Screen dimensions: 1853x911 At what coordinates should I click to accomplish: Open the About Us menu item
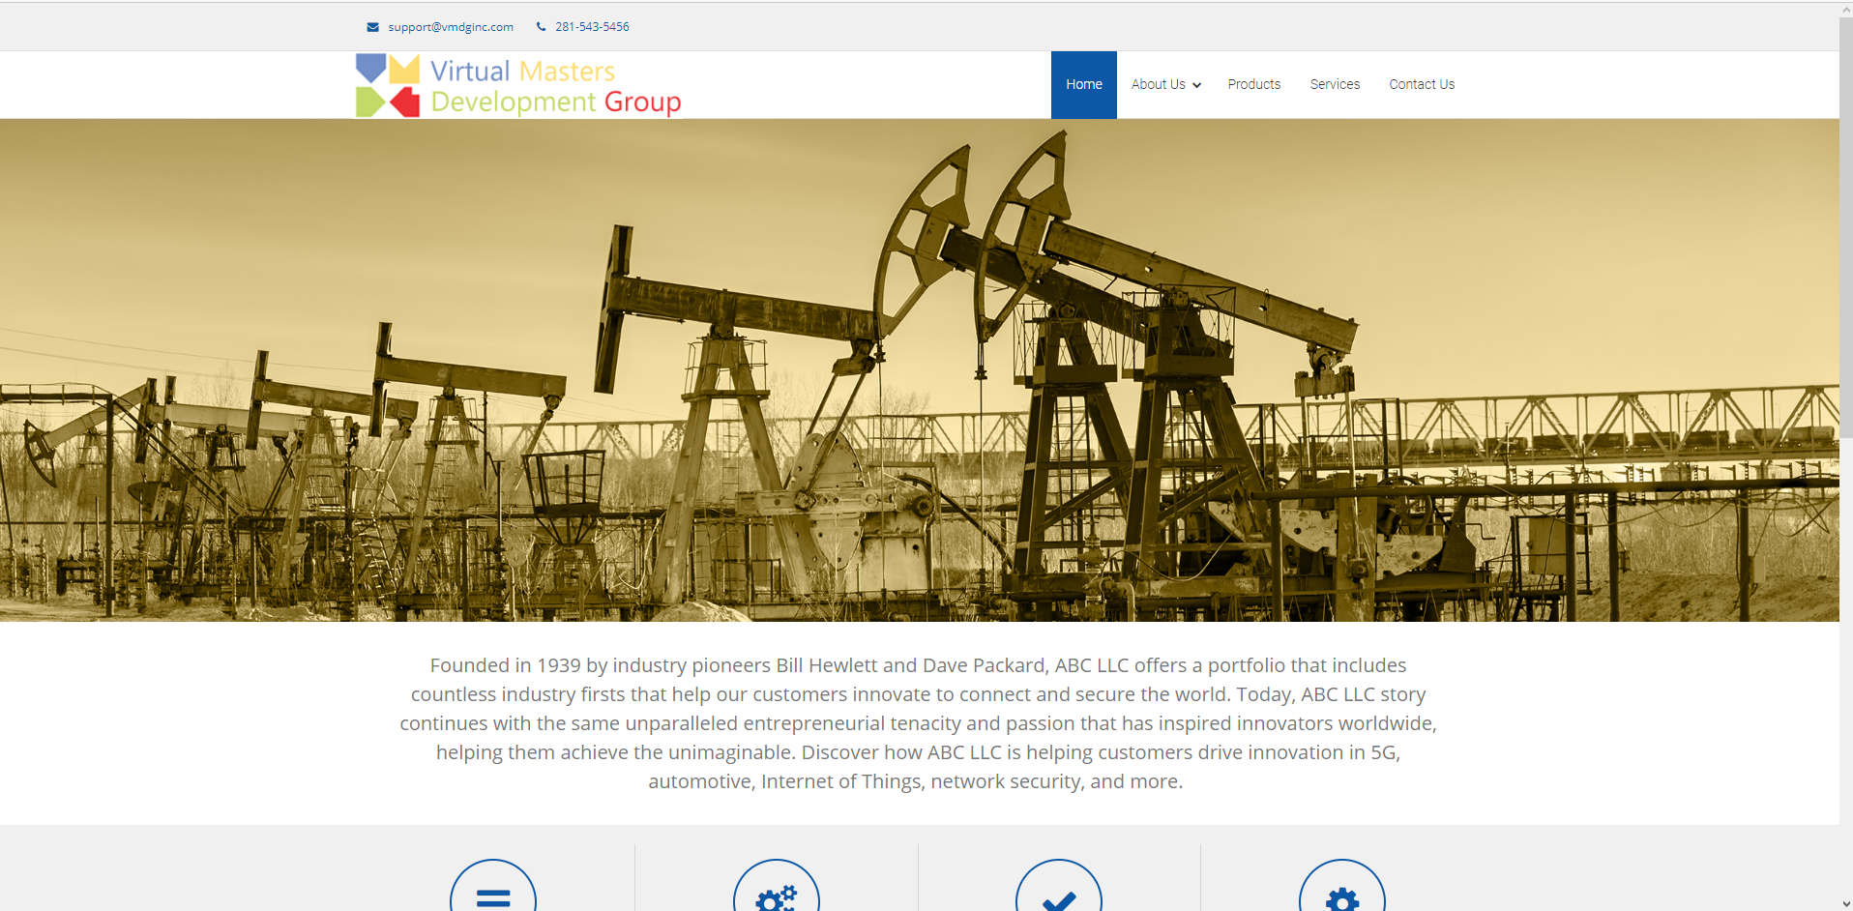1158,85
